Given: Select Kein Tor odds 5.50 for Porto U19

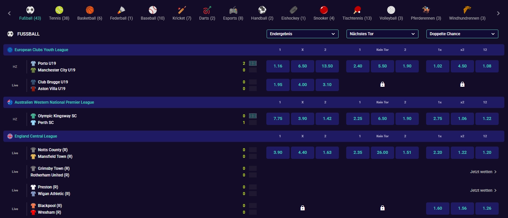Looking at the screenshot, I should pos(382,66).
